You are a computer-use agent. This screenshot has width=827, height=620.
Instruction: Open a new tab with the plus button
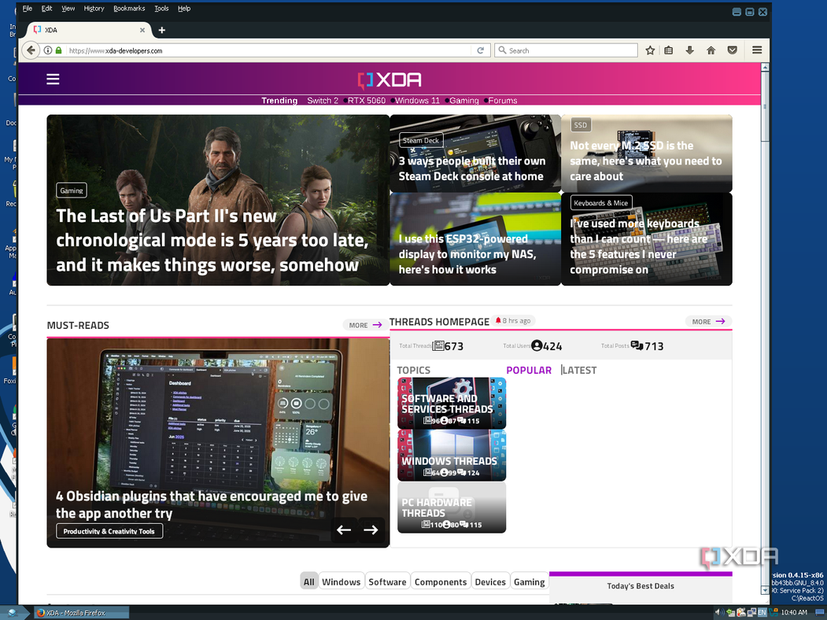[x=162, y=30]
